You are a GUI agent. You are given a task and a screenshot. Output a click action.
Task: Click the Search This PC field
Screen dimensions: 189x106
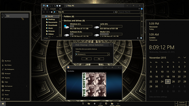point(130,12)
